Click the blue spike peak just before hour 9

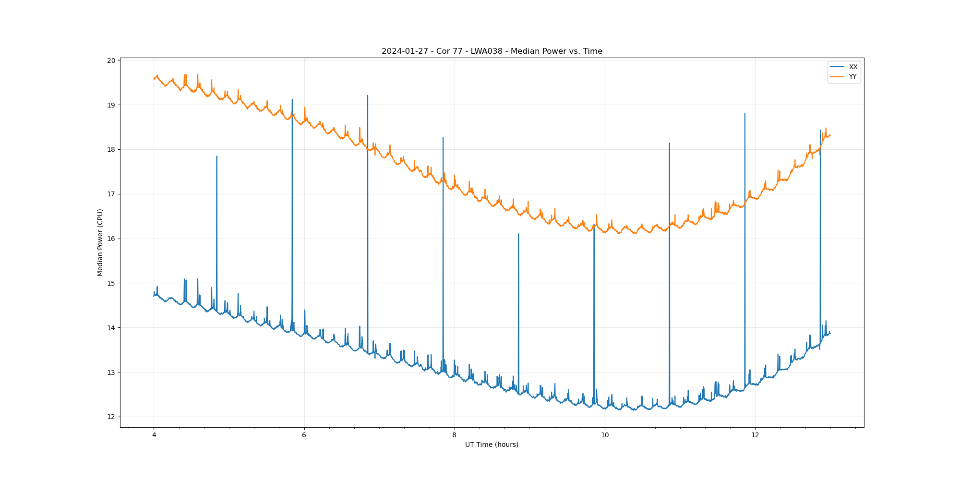[518, 234]
